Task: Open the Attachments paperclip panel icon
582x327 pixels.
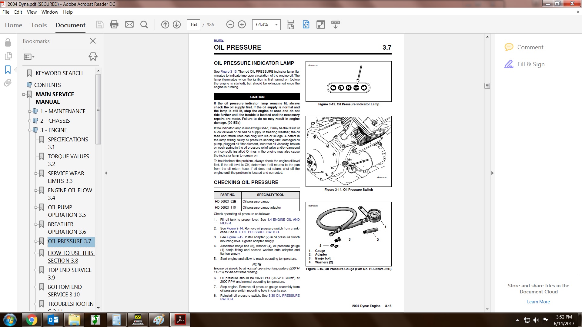Action: (x=8, y=83)
